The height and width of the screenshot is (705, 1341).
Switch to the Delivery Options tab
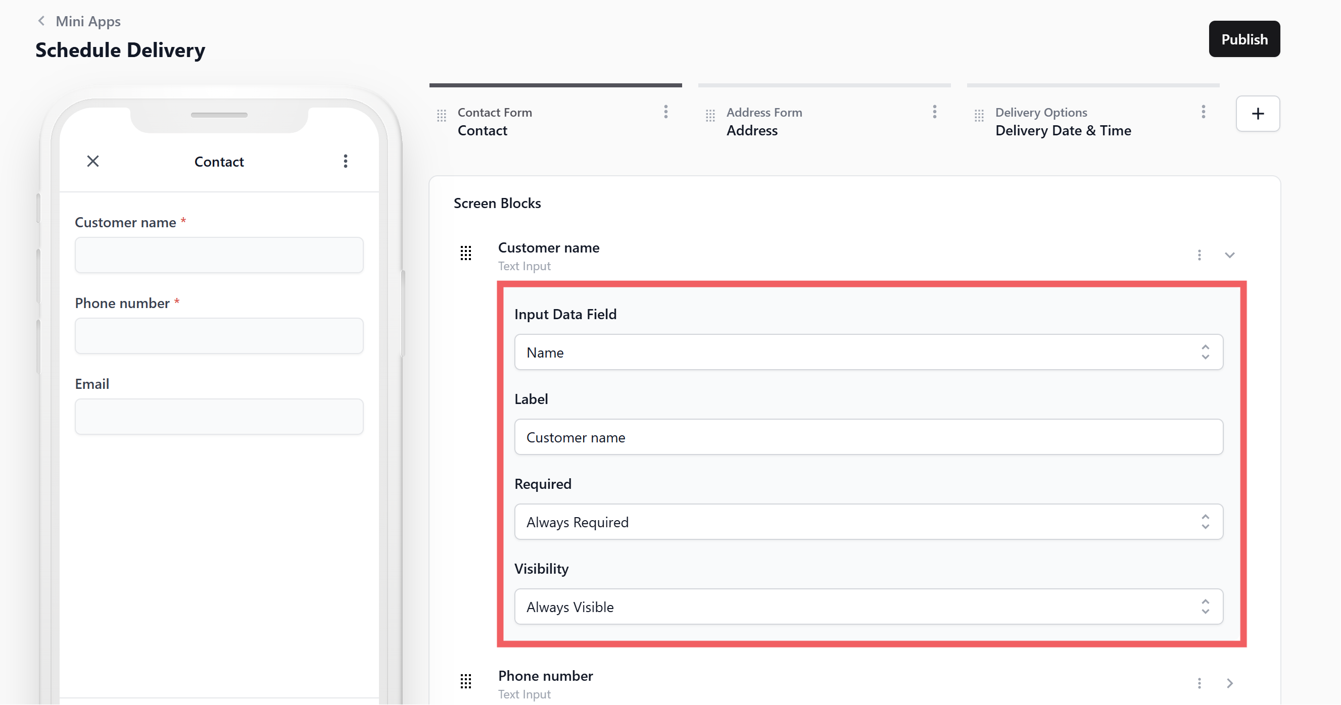1062,121
